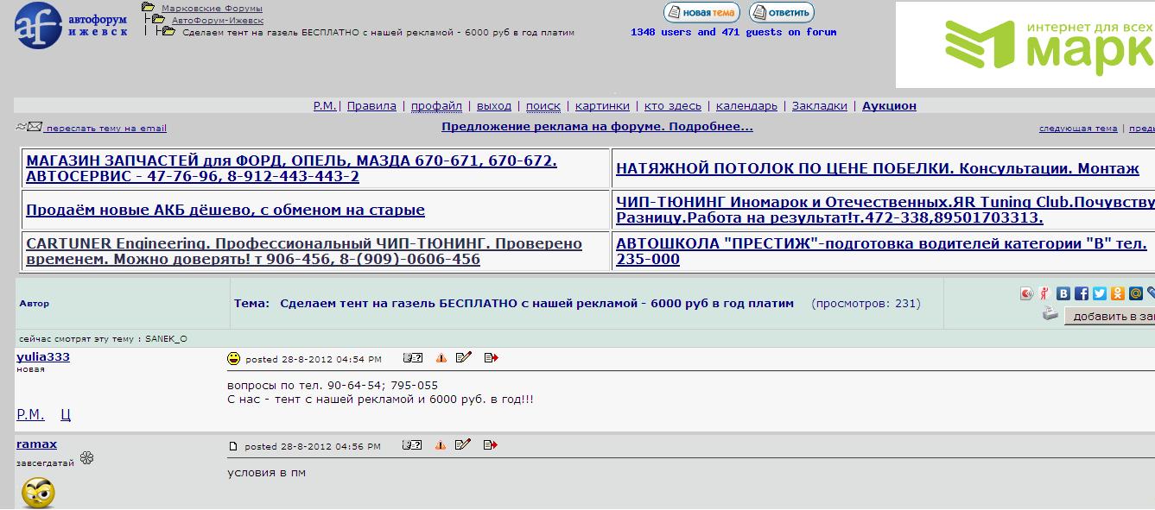Image resolution: width=1155 pixels, height=510 pixels.
Task: Open printer-friendly version icon
Action: (1050, 314)
